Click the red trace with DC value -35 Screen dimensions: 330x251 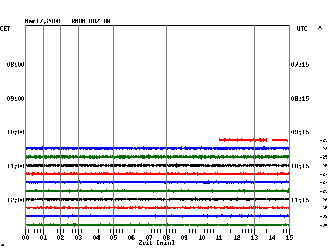tap(157, 208)
